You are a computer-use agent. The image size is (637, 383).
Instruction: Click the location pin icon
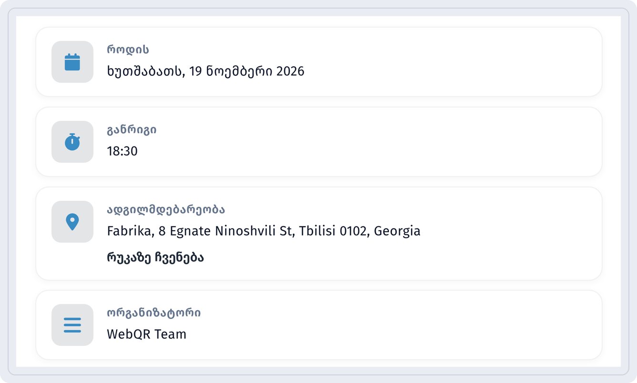(x=72, y=222)
